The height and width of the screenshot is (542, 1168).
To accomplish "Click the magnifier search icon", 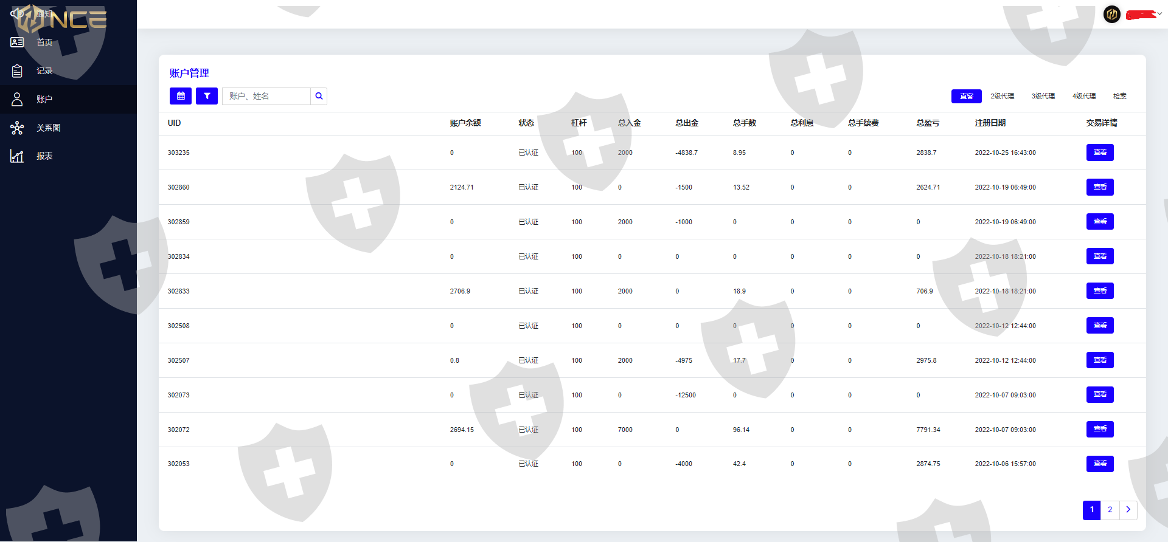I will 319,96.
